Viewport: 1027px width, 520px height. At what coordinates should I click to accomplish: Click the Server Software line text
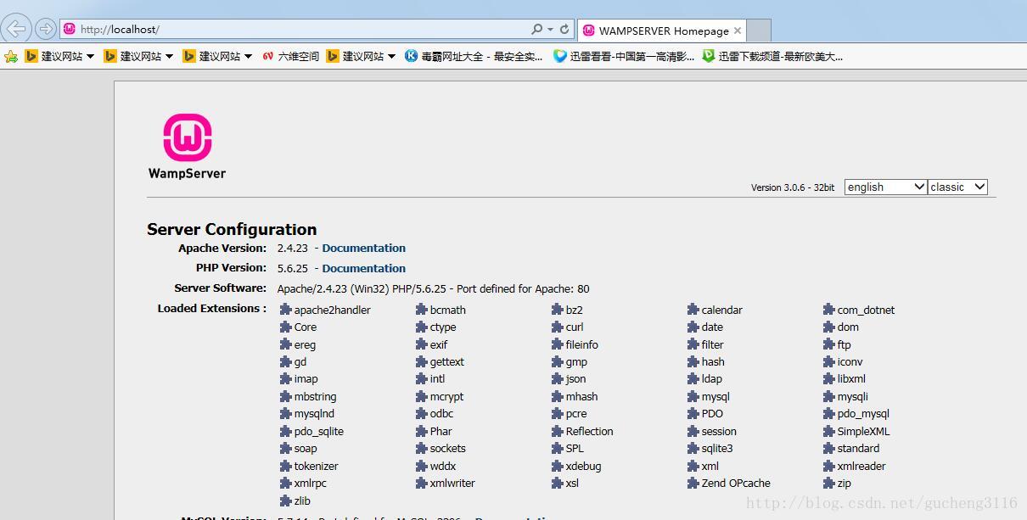434,288
